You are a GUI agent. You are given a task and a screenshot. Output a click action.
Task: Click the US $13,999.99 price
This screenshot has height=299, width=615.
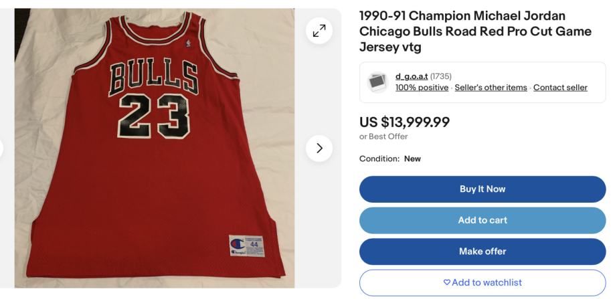pyautogui.click(x=404, y=122)
